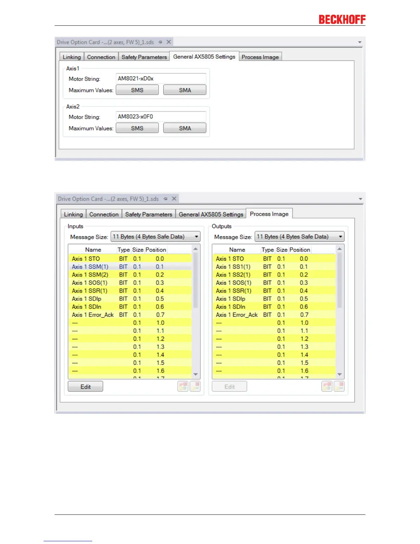Select Axis 1 Error_Ack row in Outputs
This screenshot has height=544, width=420.
(x=274, y=315)
